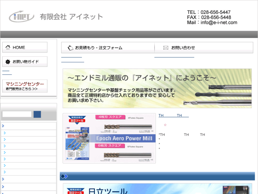
Task: Click the house icon beside HOME
Action: point(8,47)
